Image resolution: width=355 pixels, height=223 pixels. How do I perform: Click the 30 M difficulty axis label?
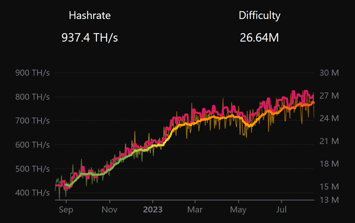coord(329,73)
